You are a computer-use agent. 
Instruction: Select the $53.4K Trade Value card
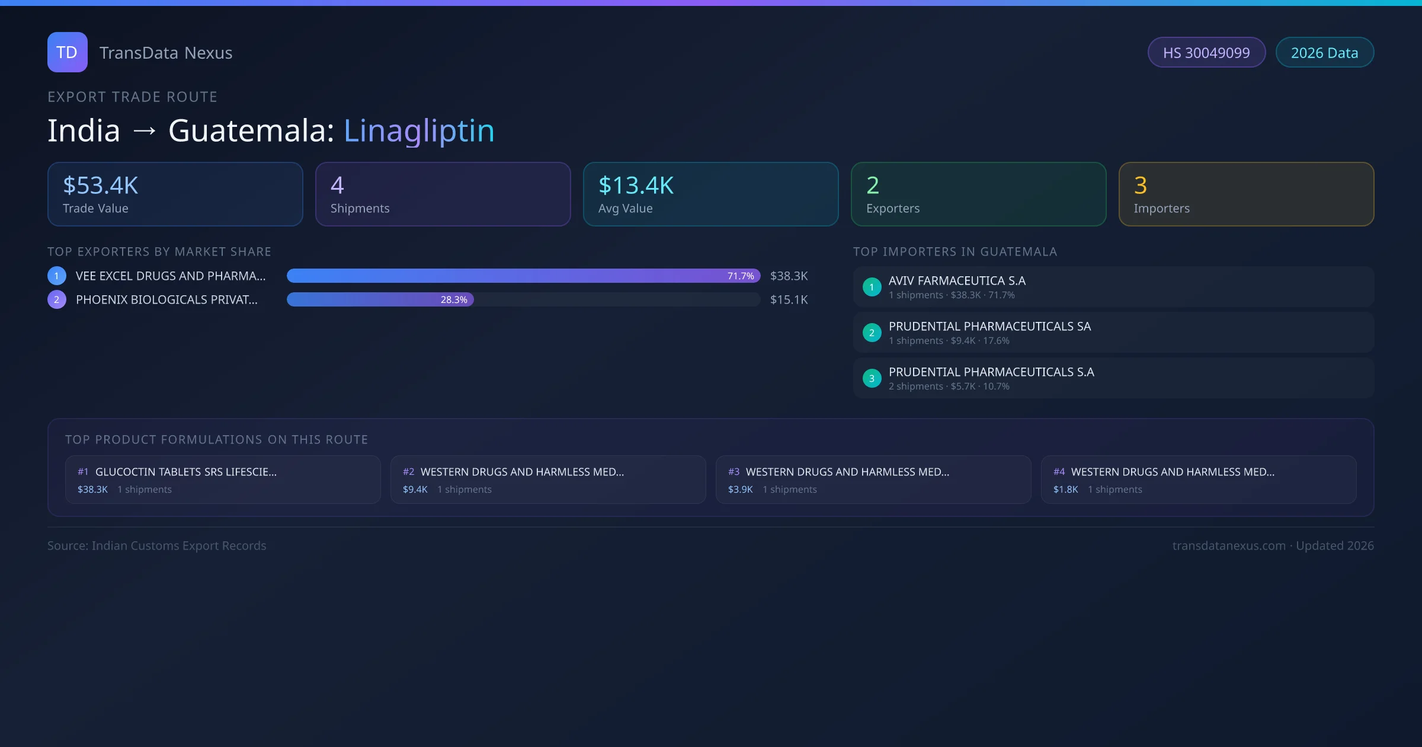pos(175,194)
